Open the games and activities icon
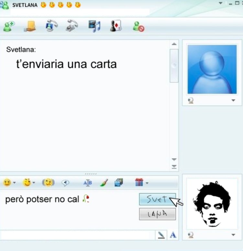The height and width of the screenshot is (251, 243). (116, 26)
